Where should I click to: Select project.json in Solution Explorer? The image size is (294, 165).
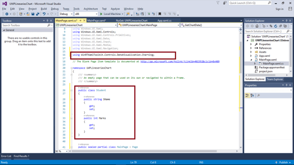[x=266, y=71]
